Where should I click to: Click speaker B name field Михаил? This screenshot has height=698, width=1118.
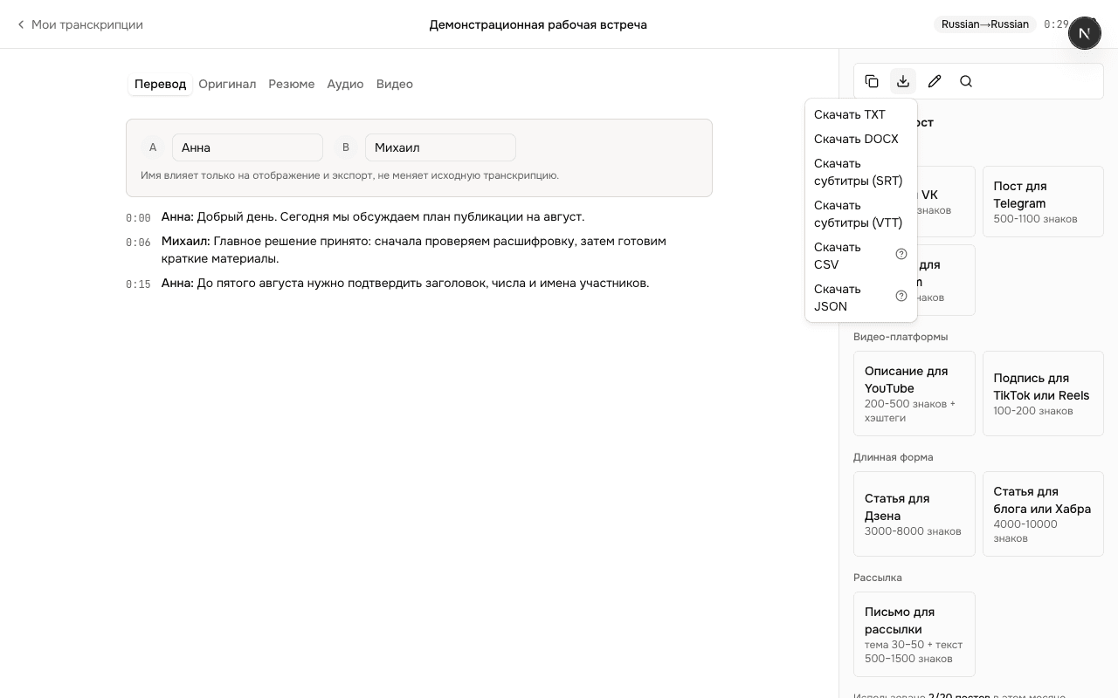(x=440, y=147)
